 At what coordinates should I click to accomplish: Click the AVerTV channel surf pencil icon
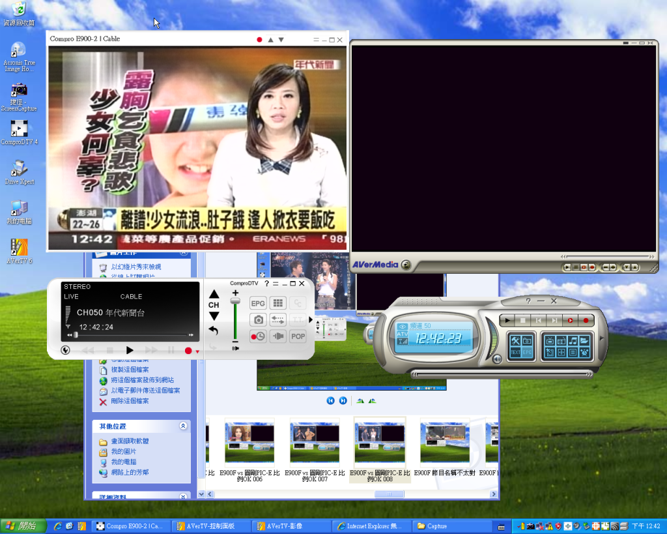pyautogui.click(x=550, y=352)
